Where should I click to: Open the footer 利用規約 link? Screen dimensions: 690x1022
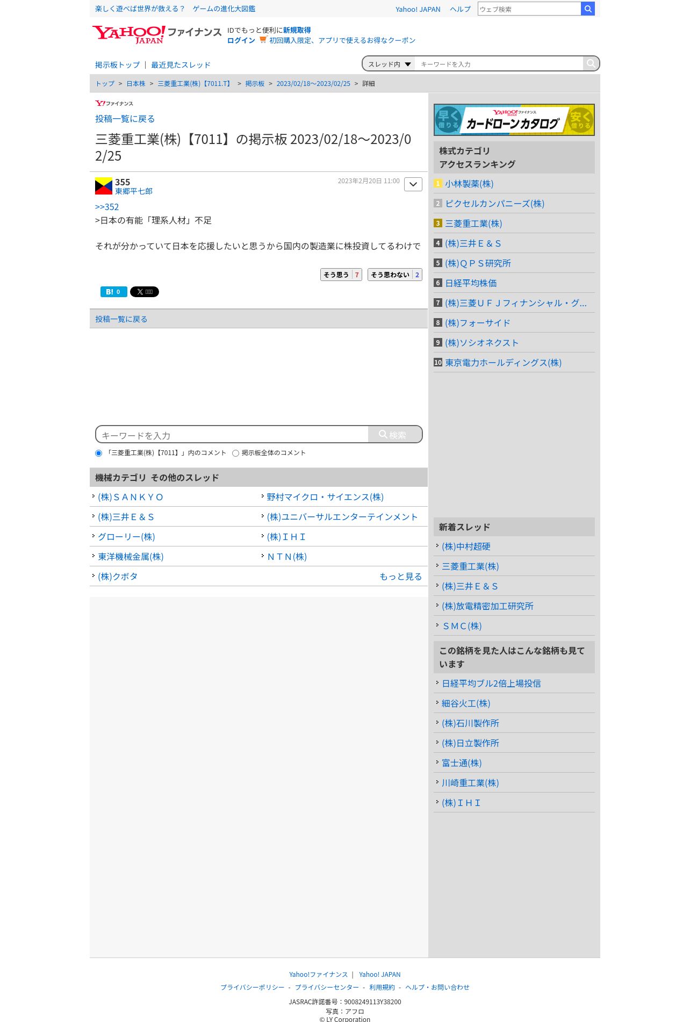click(x=382, y=988)
